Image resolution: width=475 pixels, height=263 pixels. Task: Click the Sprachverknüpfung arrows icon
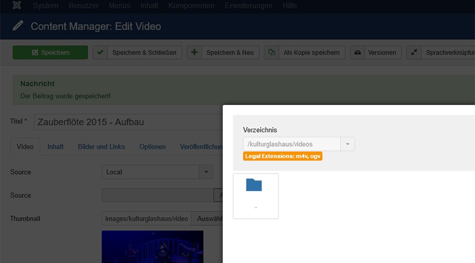(x=414, y=53)
